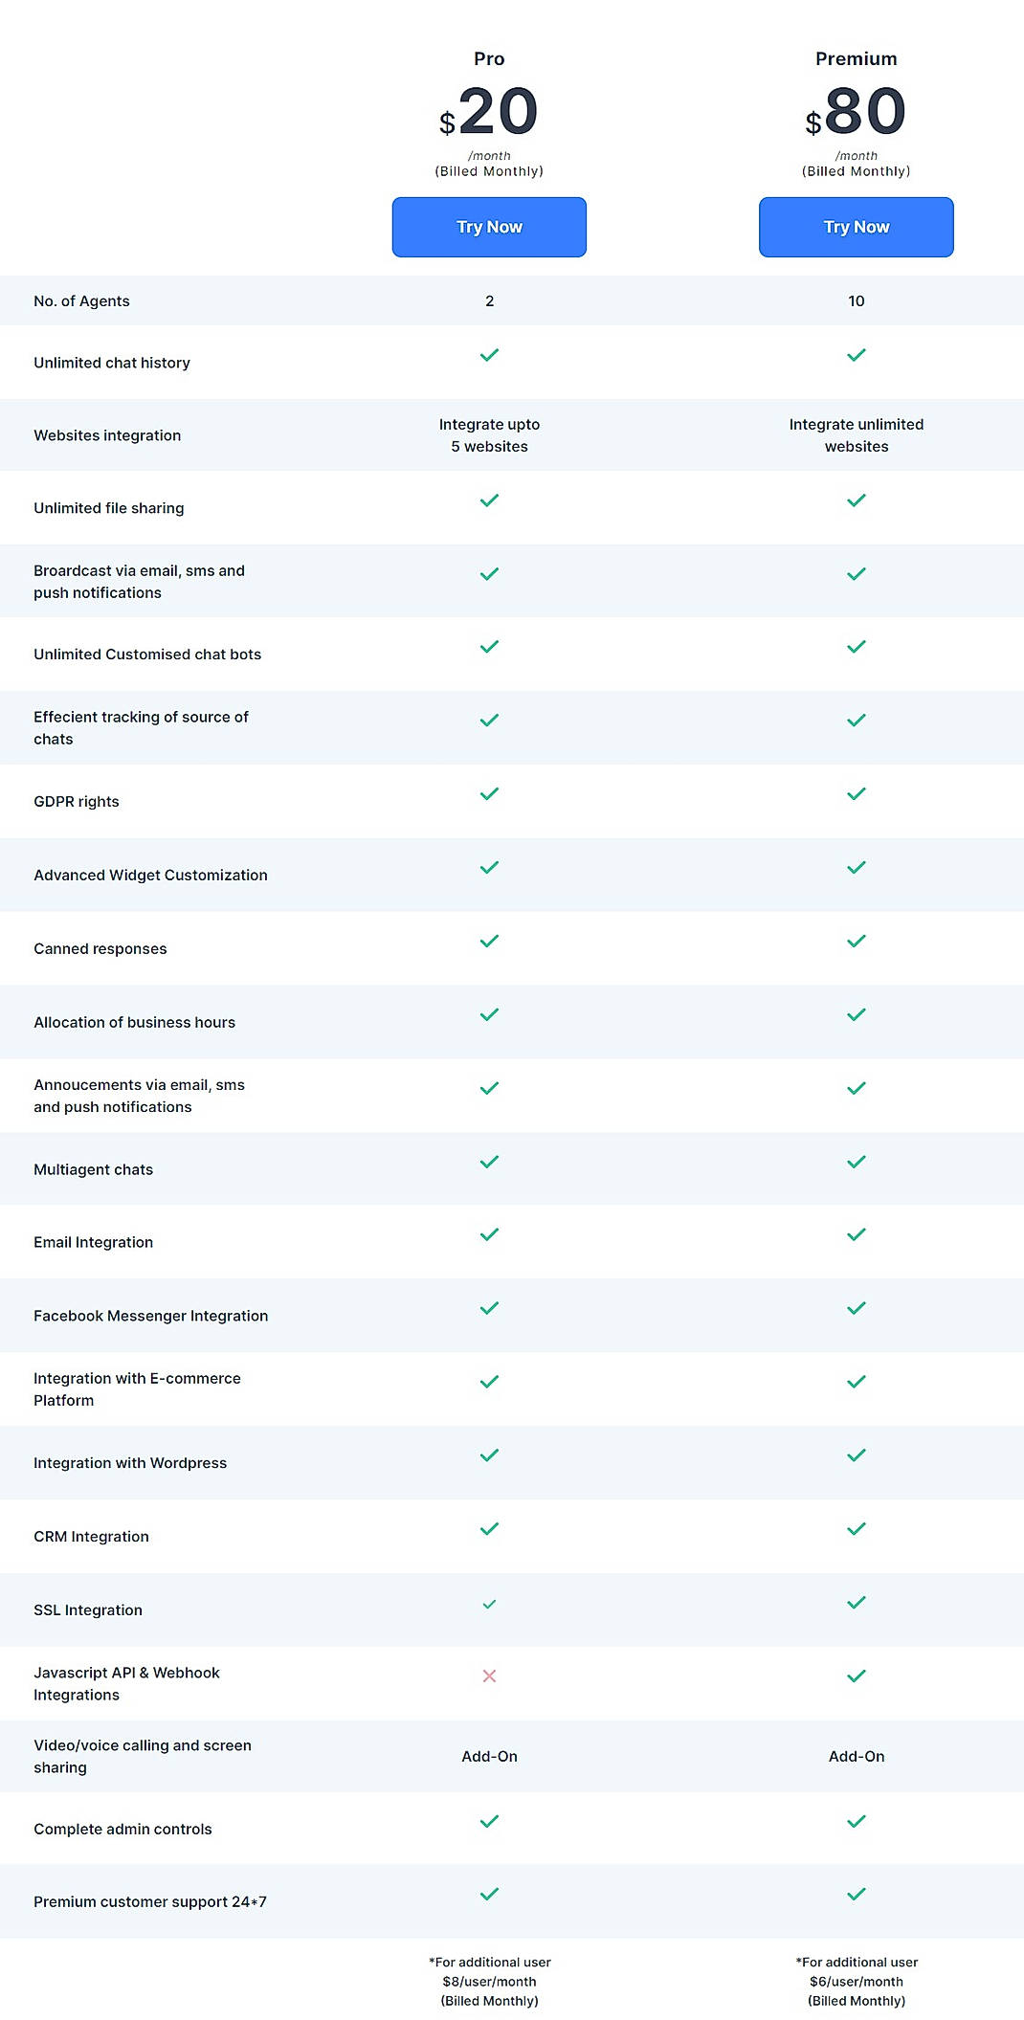Click the Integration with Wordpress row label
This screenshot has width=1024, height=2020.
click(x=130, y=1463)
